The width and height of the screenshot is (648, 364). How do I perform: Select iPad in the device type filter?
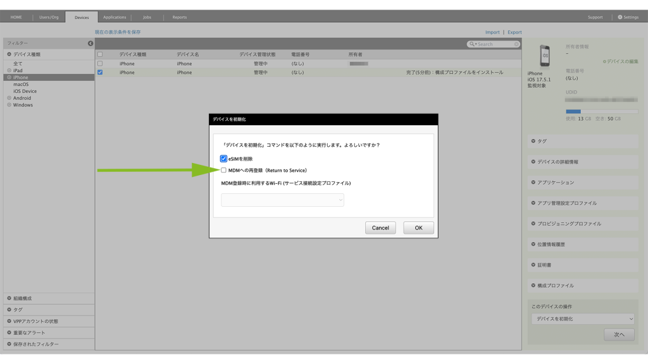[x=18, y=71]
